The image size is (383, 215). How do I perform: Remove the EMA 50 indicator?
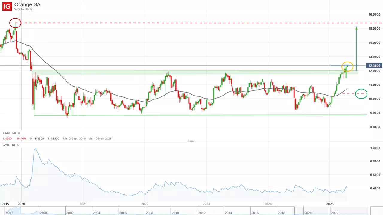point(19,133)
